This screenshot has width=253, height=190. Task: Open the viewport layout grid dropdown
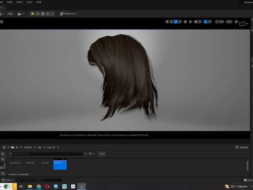244,24
